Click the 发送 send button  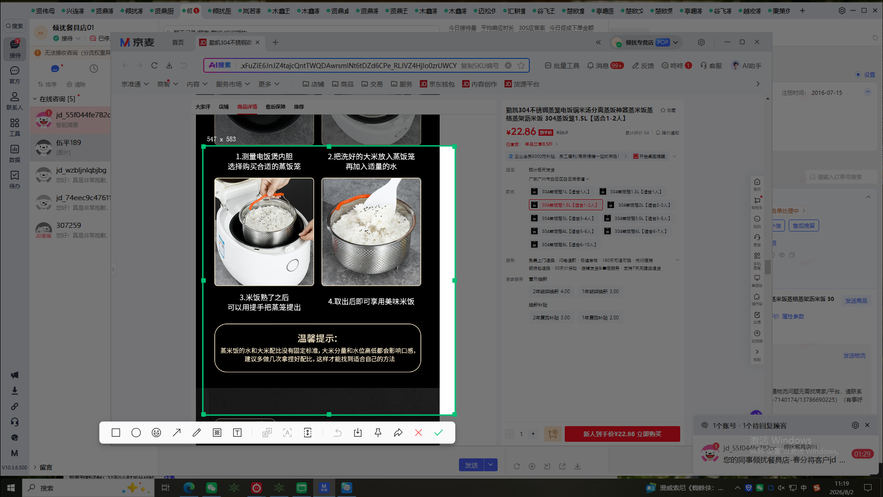471,465
